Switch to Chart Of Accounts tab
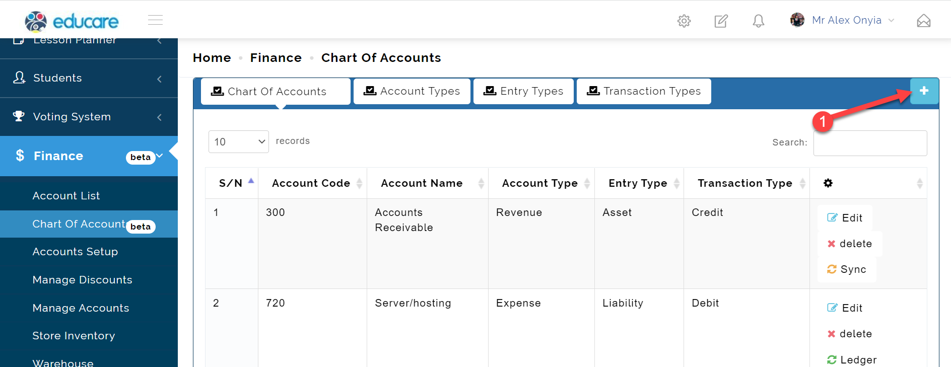The width and height of the screenshot is (951, 367). (x=276, y=91)
